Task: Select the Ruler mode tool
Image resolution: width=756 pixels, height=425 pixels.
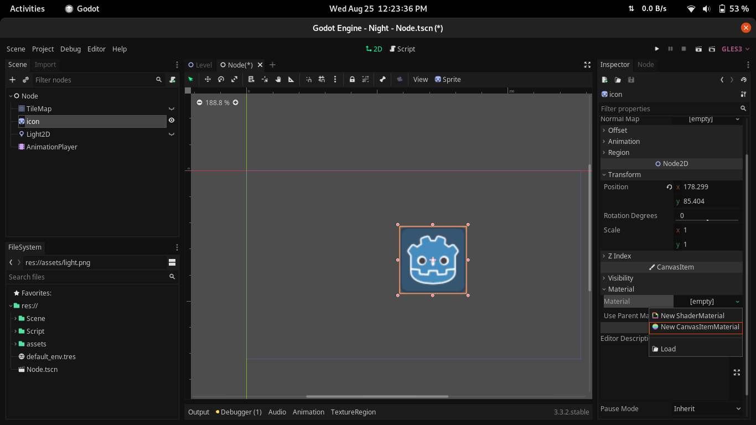Action: 291,80
